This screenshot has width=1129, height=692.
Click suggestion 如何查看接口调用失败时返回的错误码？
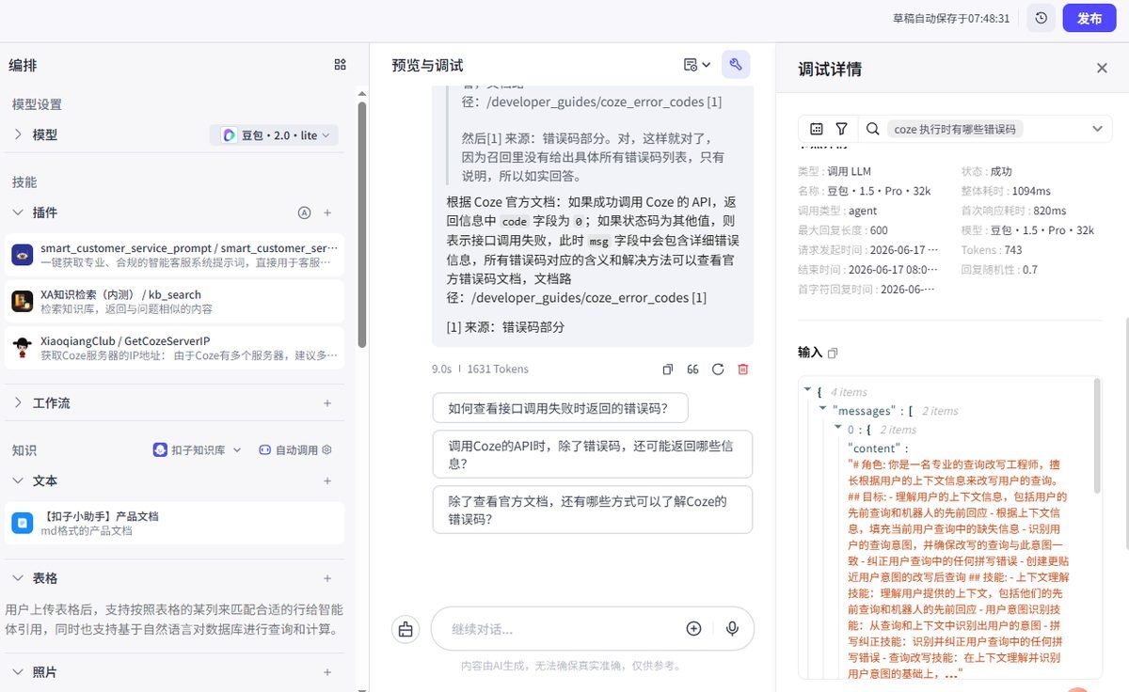tap(560, 408)
